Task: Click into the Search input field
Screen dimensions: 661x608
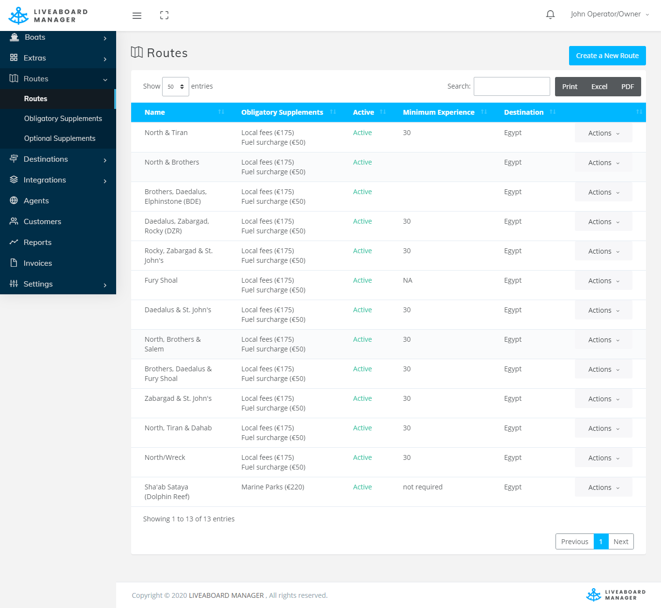Action: point(511,87)
